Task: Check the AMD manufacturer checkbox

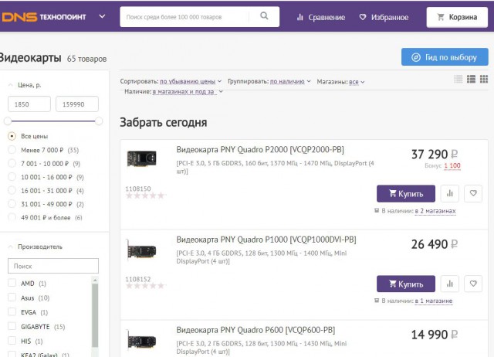Action: (12, 283)
